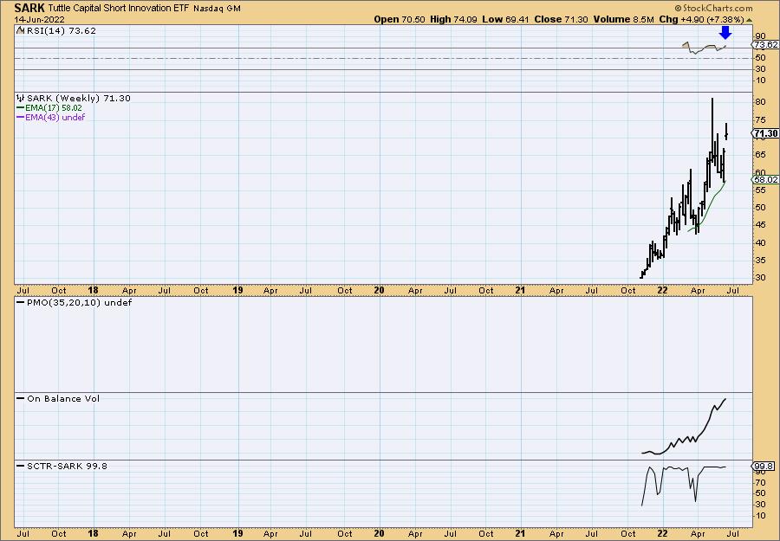Click the 71.30 price tag on the right axis
The image size is (780, 541).
coord(765,133)
